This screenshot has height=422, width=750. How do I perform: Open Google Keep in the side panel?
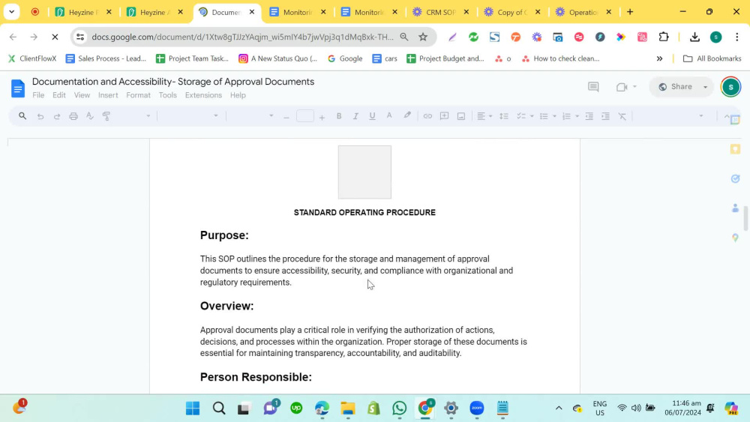coord(735,149)
